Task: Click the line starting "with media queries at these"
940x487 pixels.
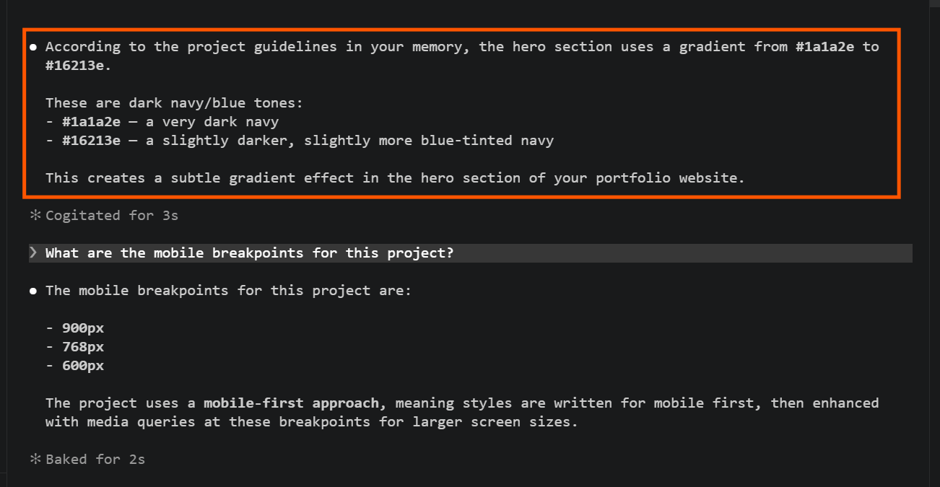Action: [312, 422]
